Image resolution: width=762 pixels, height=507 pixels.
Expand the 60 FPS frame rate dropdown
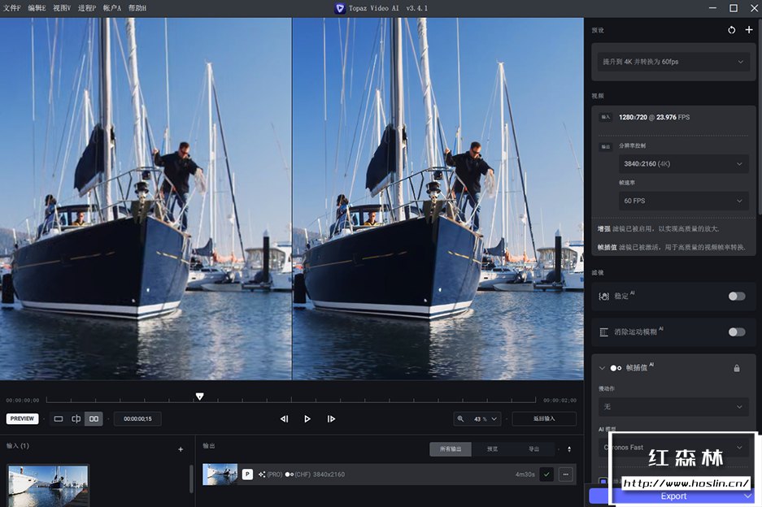click(x=681, y=201)
